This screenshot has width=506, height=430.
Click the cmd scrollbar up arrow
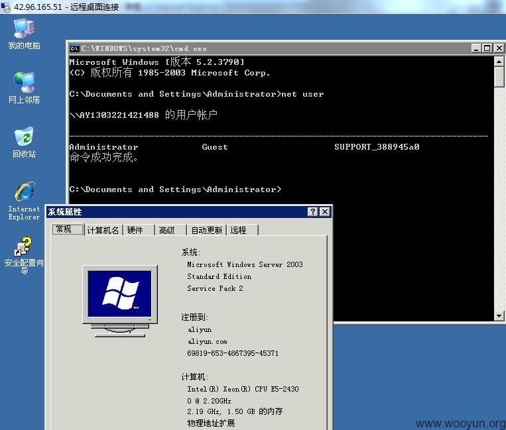[x=499, y=61]
